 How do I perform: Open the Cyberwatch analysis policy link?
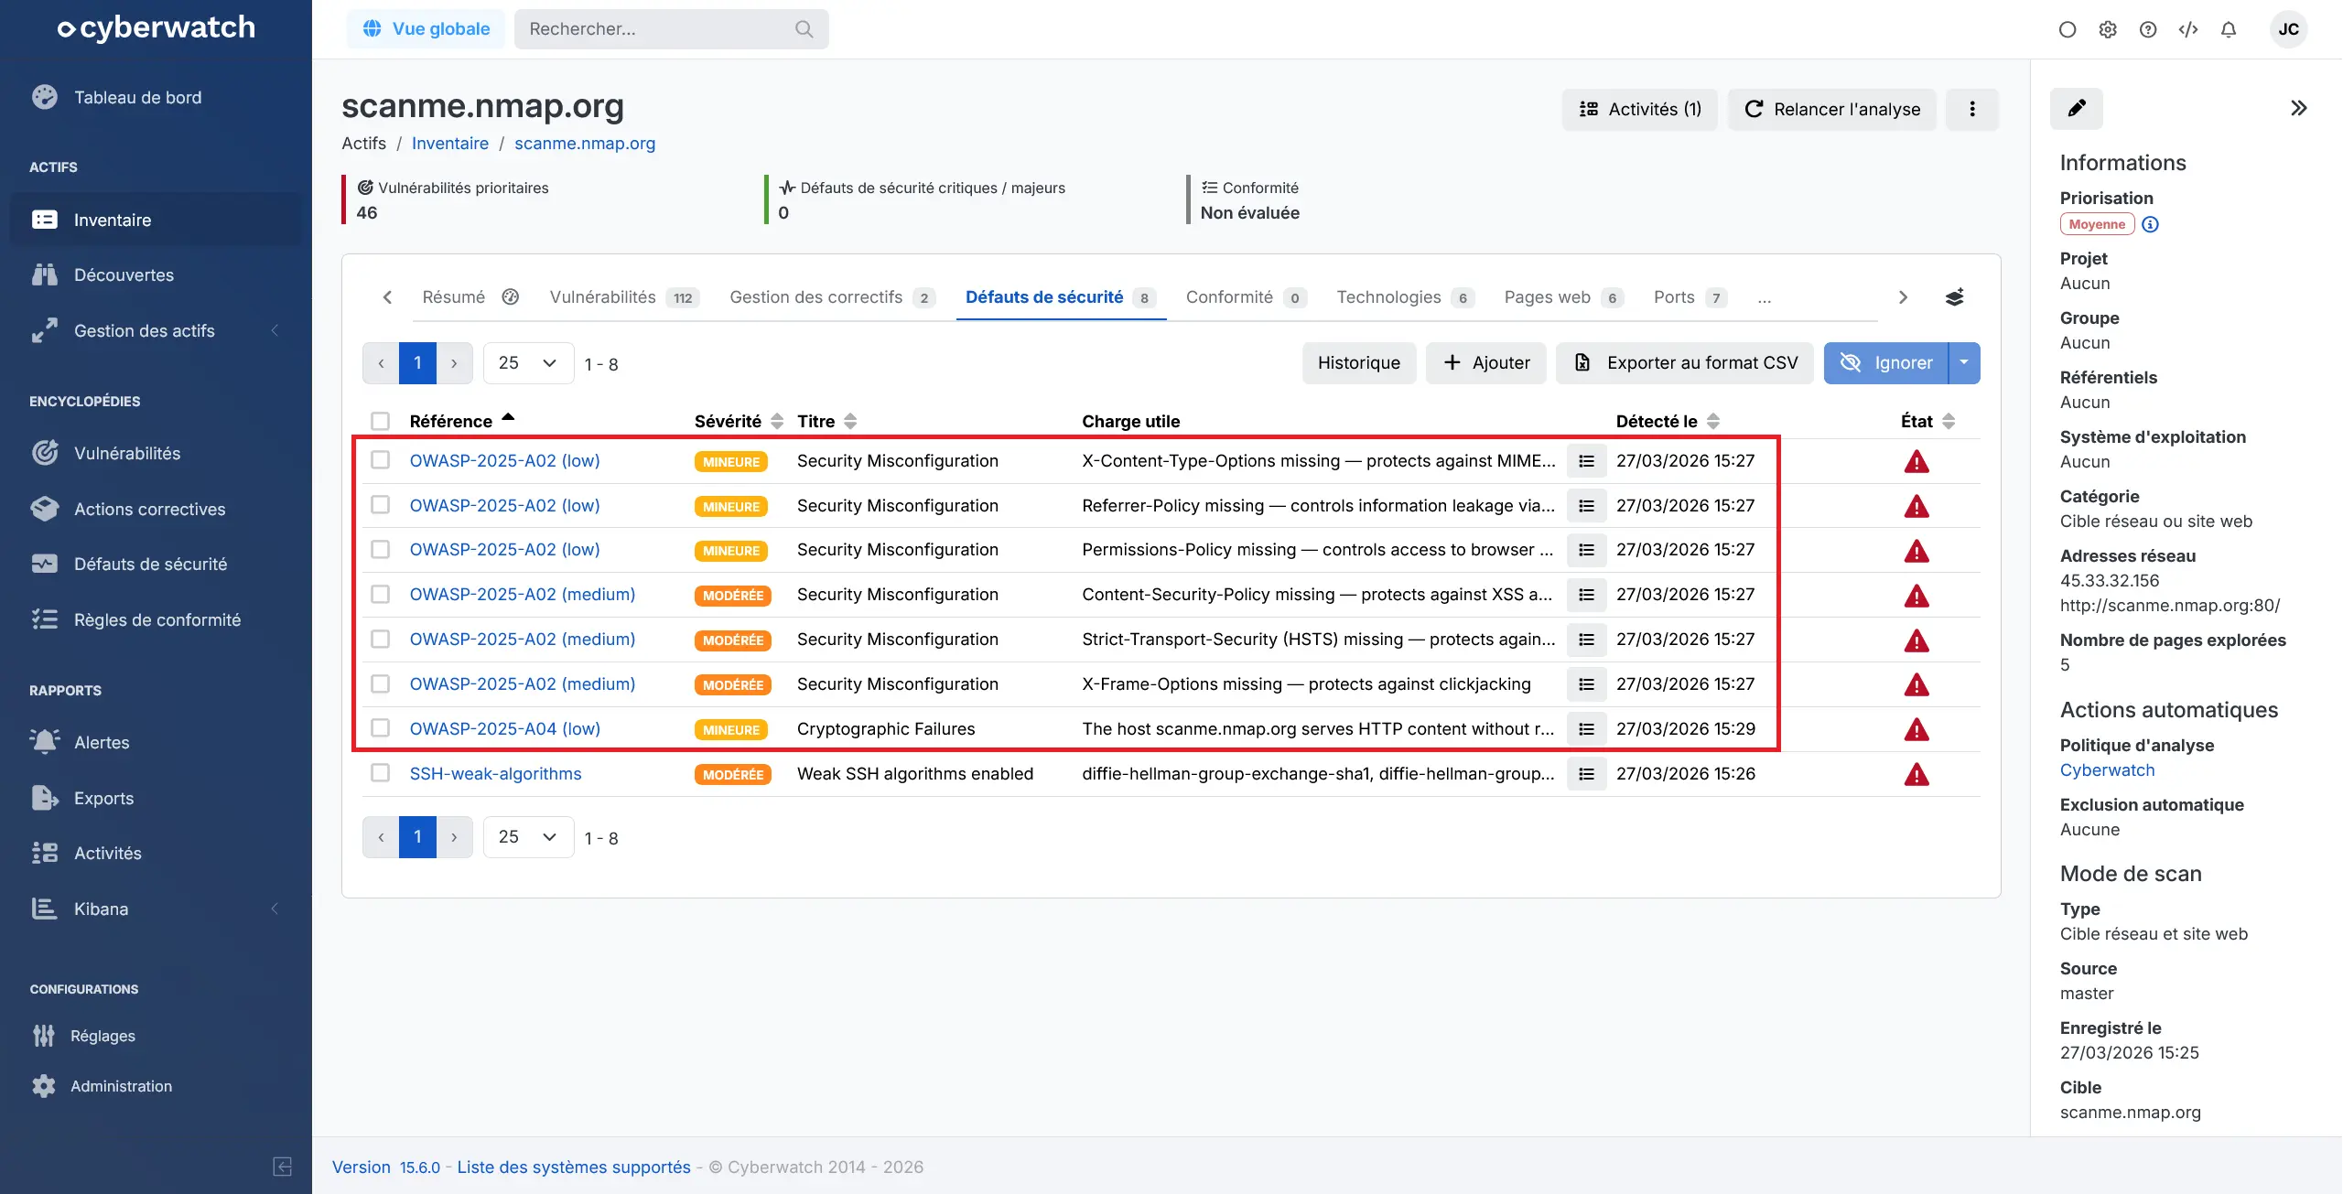coord(2107,770)
